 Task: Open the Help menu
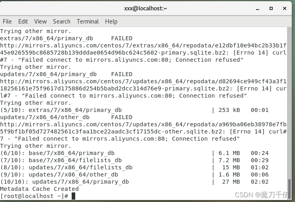click(x=111, y=22)
